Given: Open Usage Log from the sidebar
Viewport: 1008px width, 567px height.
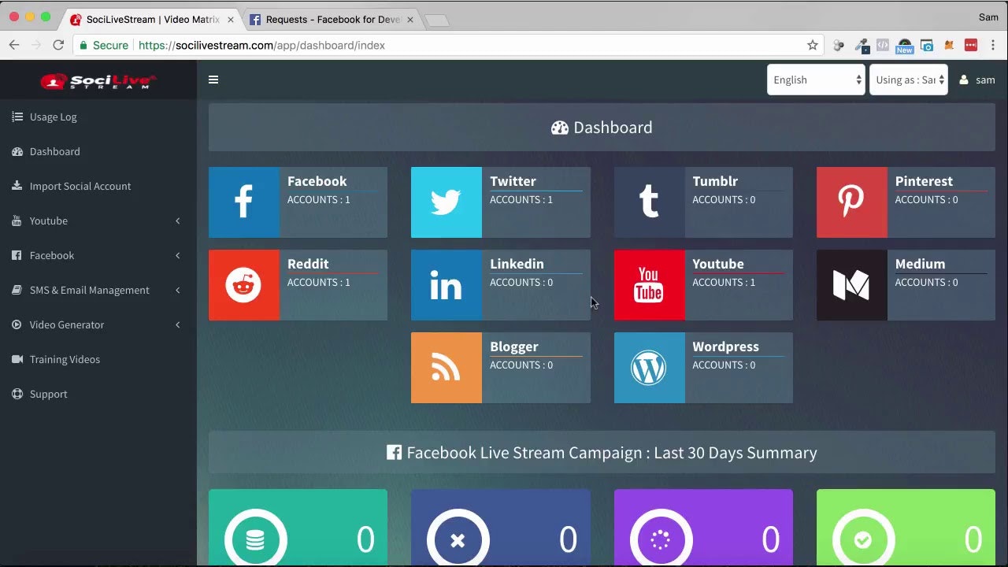Looking at the screenshot, I should point(53,117).
